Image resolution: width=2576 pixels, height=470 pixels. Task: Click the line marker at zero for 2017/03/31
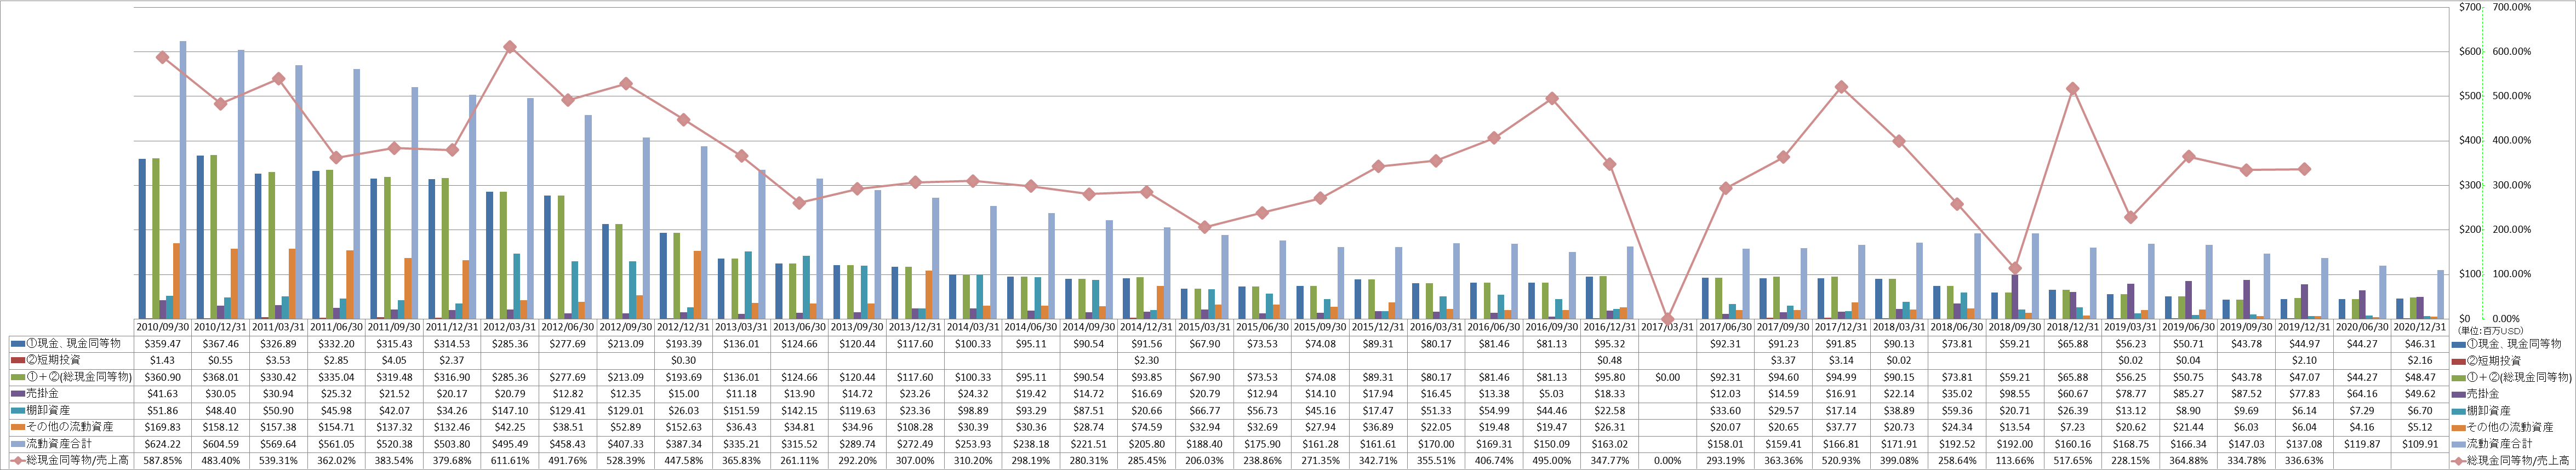[x=1667, y=319]
